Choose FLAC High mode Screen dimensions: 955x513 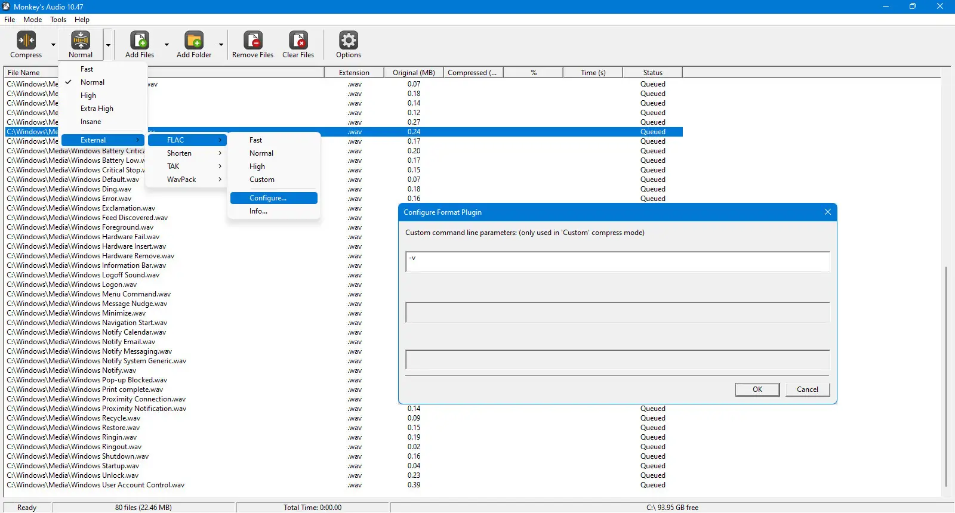[274, 166]
